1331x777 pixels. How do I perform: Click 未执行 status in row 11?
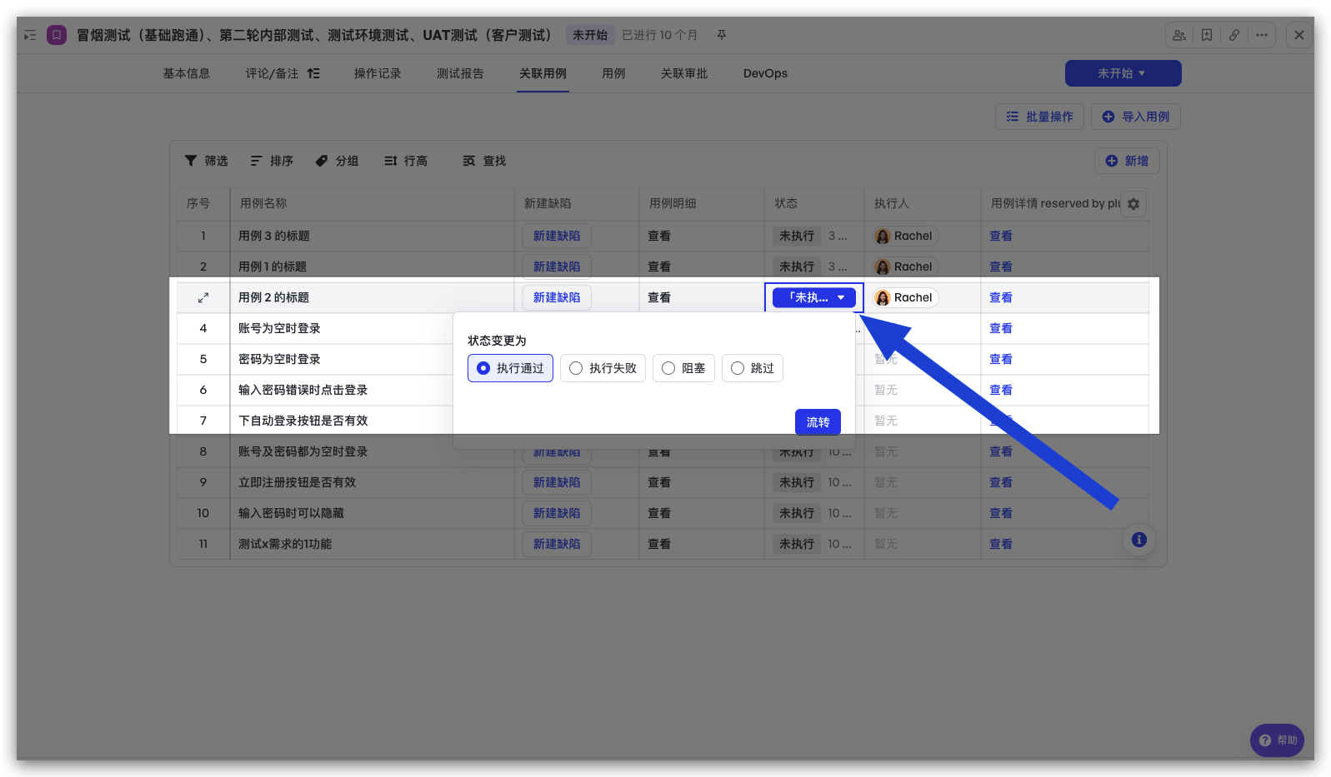click(x=797, y=544)
